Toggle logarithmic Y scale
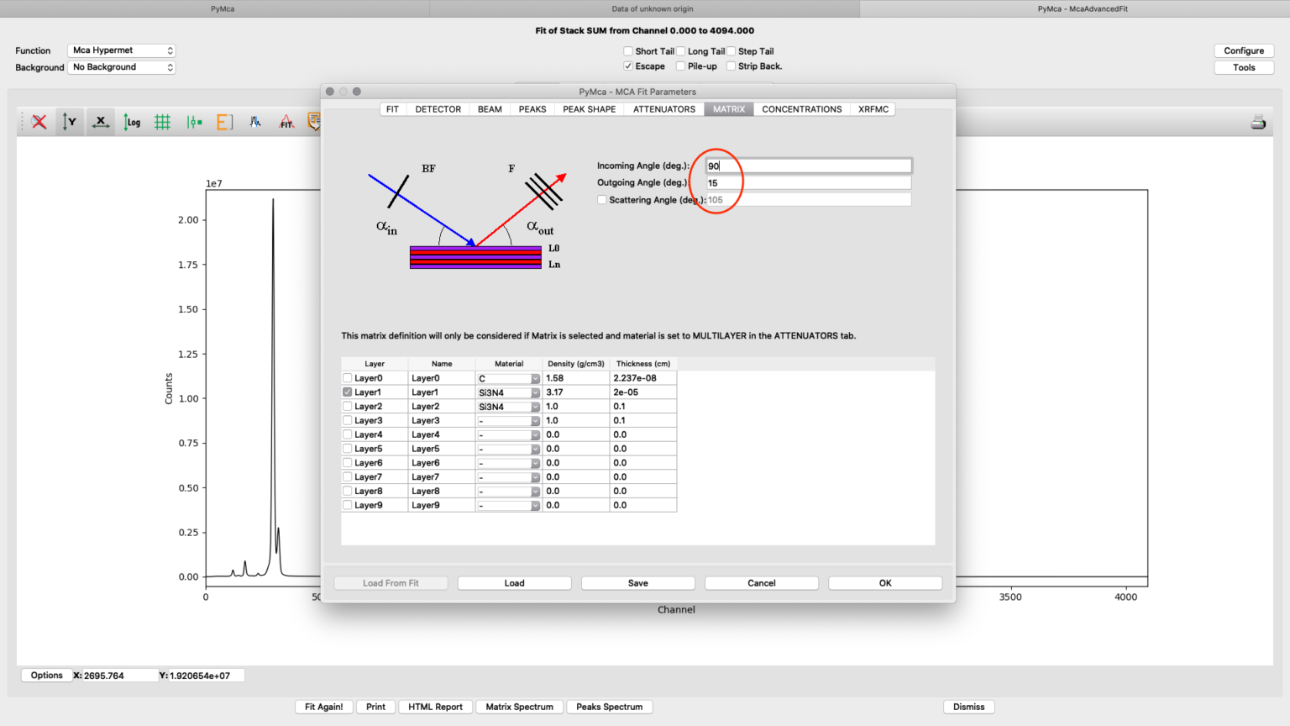 point(131,121)
